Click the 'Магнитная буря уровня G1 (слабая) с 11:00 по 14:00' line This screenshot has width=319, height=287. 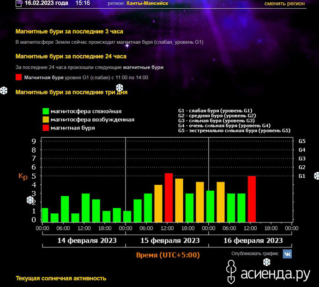point(86,77)
